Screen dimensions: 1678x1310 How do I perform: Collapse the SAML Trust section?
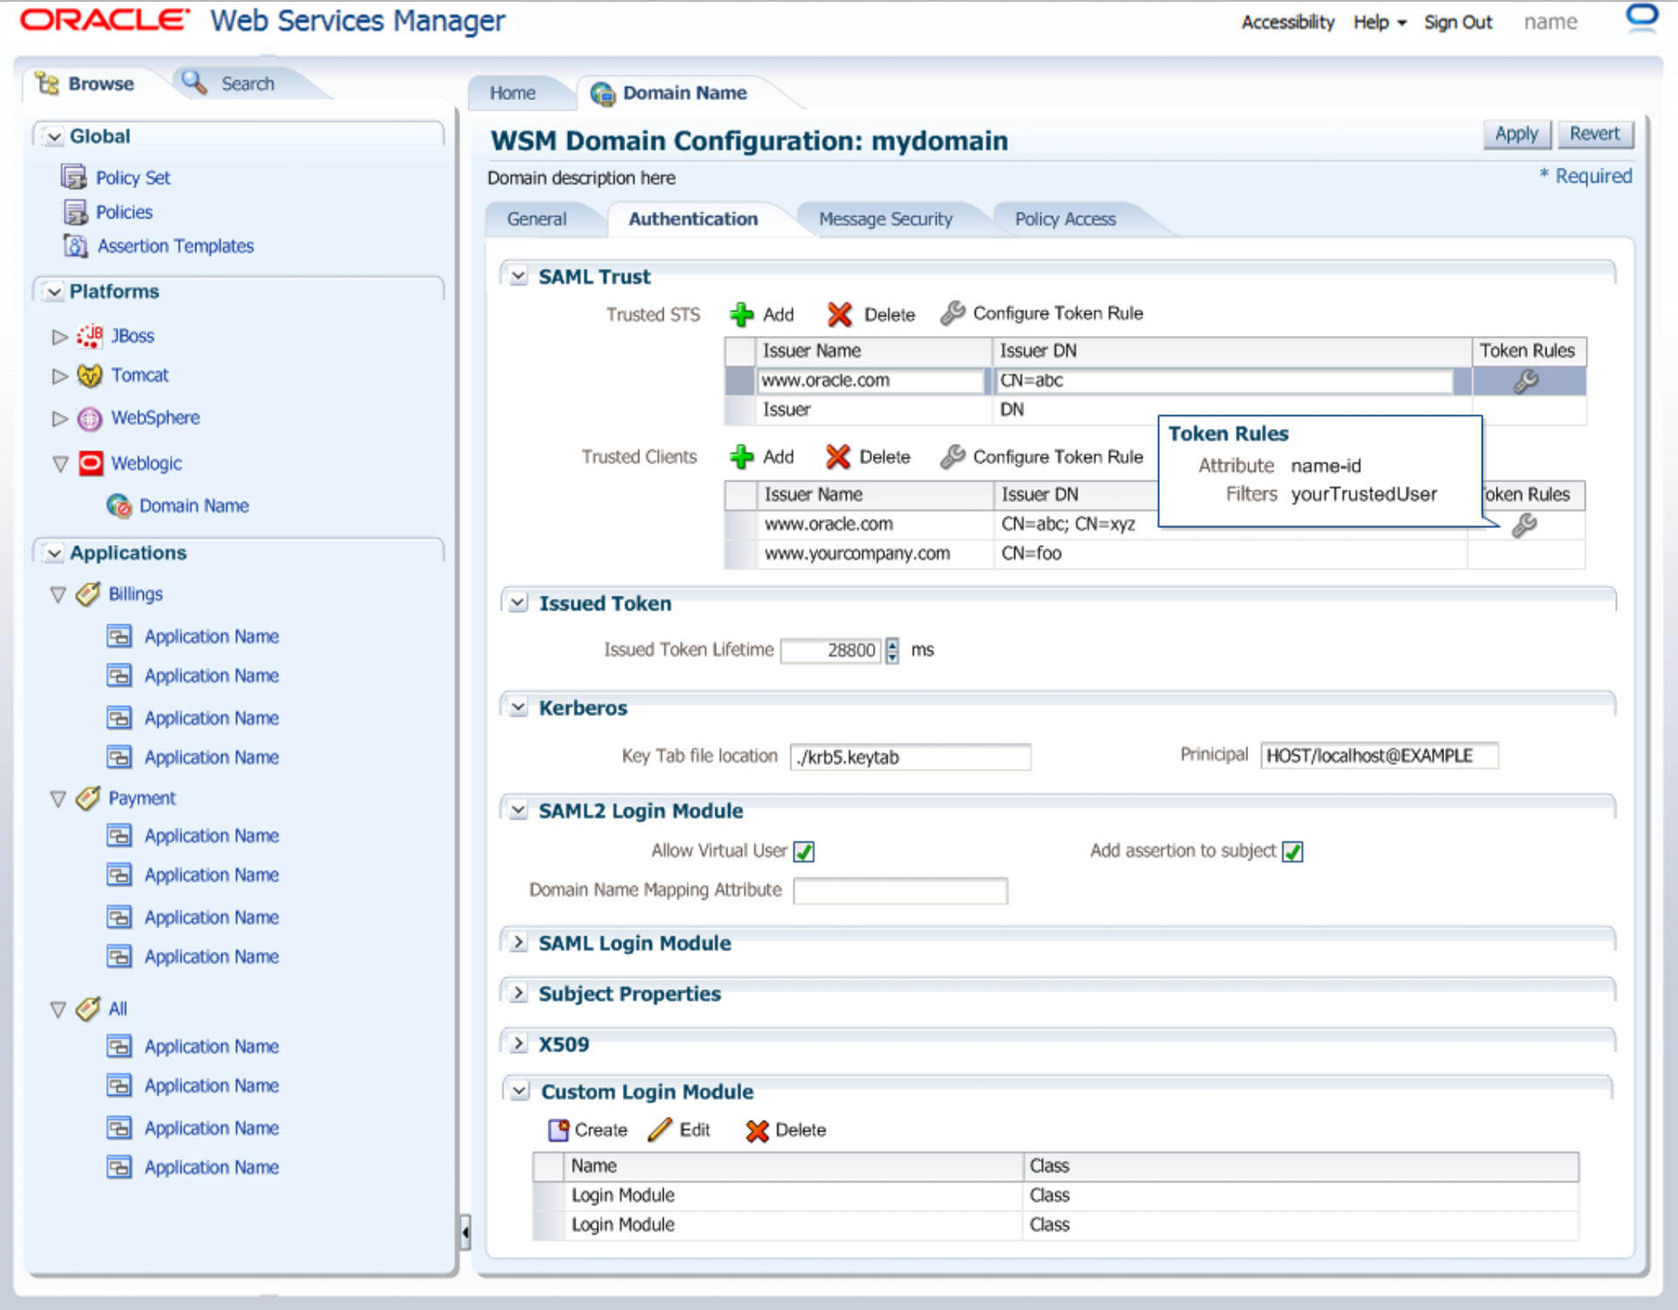518,276
